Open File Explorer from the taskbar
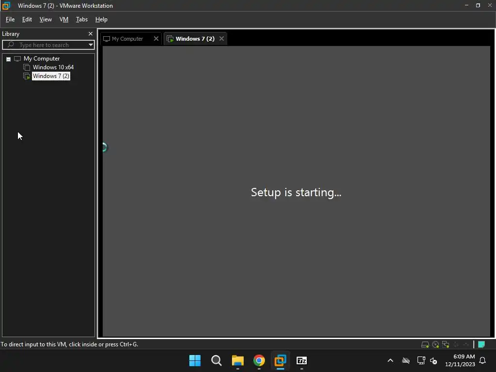The image size is (496, 372). 237,360
